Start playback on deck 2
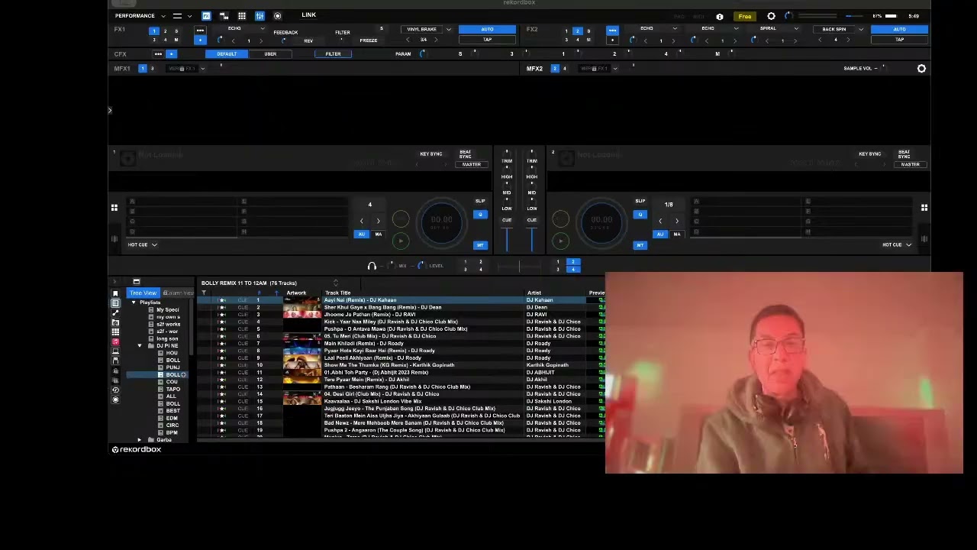Viewport: 977px width, 550px height. pyautogui.click(x=560, y=241)
